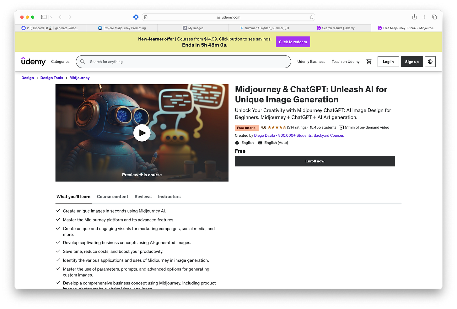457x309 pixels.
Task: Click the Free tutorial badge
Action: [247, 128]
